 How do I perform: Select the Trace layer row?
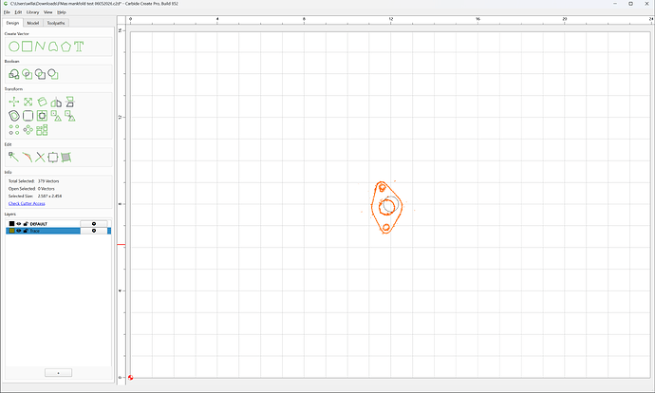[58, 231]
